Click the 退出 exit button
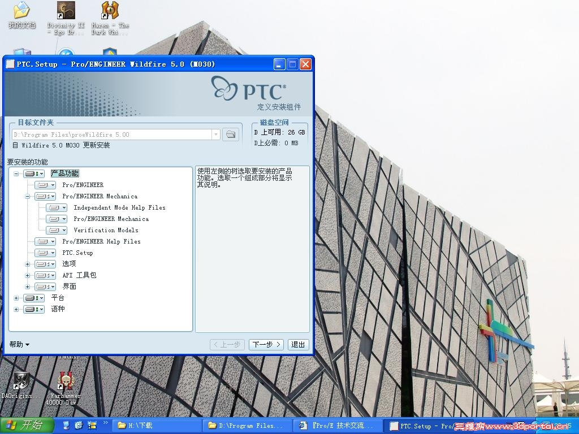Viewport: 579px width, 434px height. coord(298,345)
